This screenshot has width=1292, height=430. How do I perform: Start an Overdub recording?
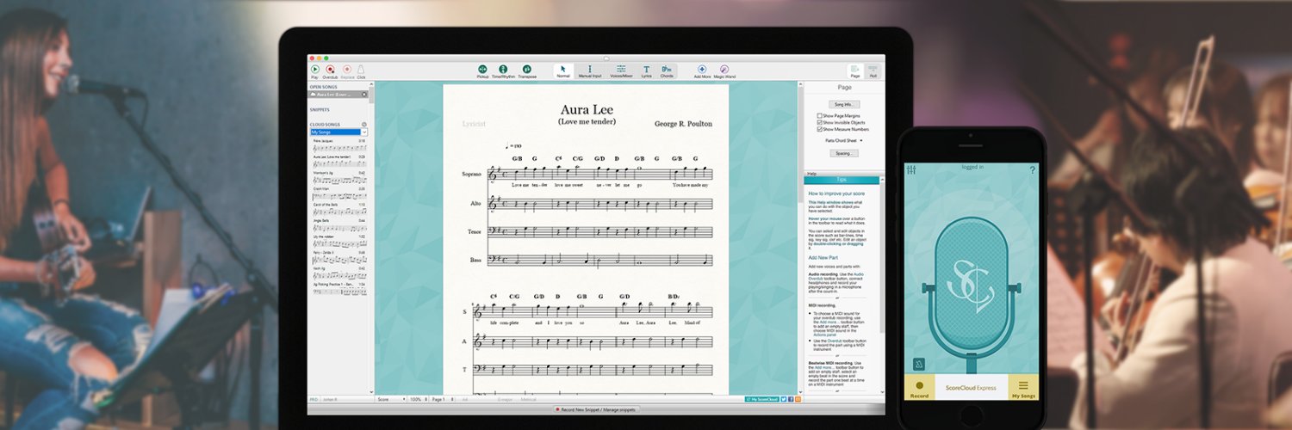pyautogui.click(x=330, y=70)
